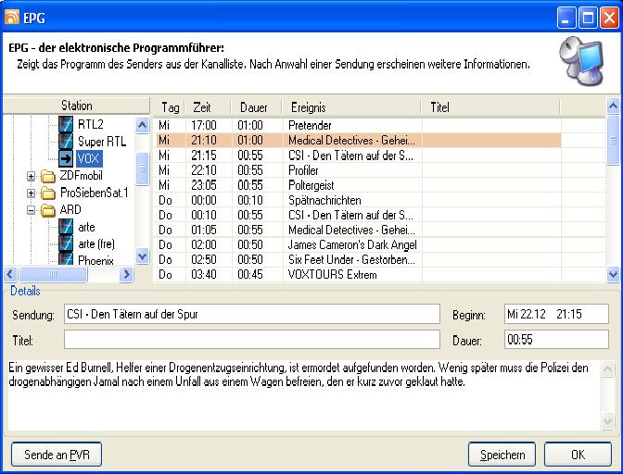Viewport: 623px width, 474px height.
Task: Click the ProSiebenSat.1 folder icon
Action: pyautogui.click(x=48, y=193)
